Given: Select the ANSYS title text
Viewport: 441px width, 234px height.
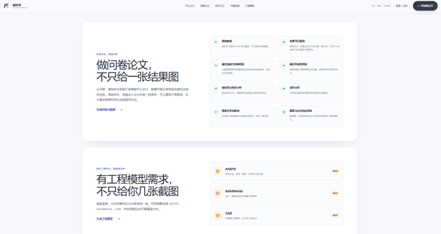Looking at the screenshot, I should pyautogui.click(x=230, y=169).
